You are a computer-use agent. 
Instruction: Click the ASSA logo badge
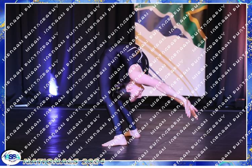point(11,157)
